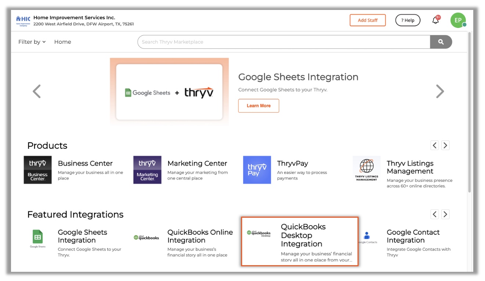
Task: Open the ThryvPay product icon
Action: [257, 170]
